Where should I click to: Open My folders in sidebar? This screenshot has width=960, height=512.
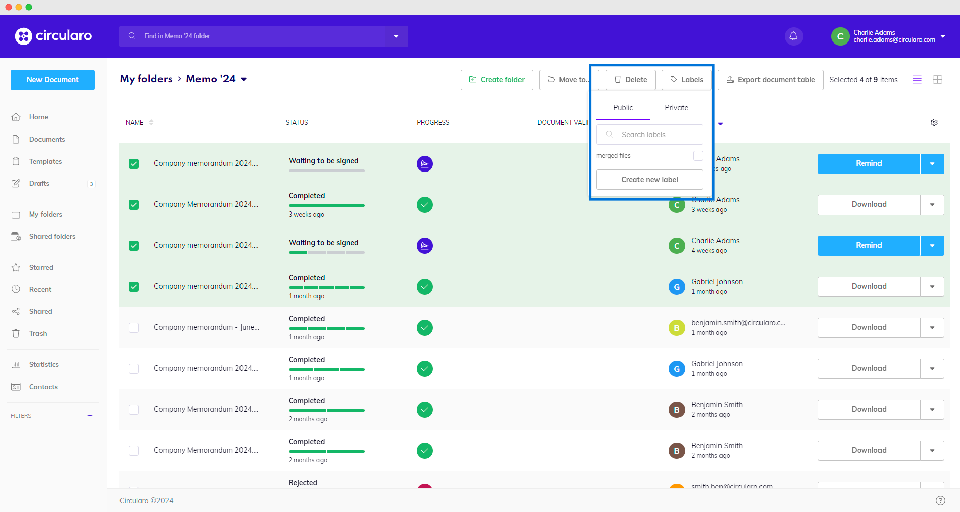[x=46, y=214]
